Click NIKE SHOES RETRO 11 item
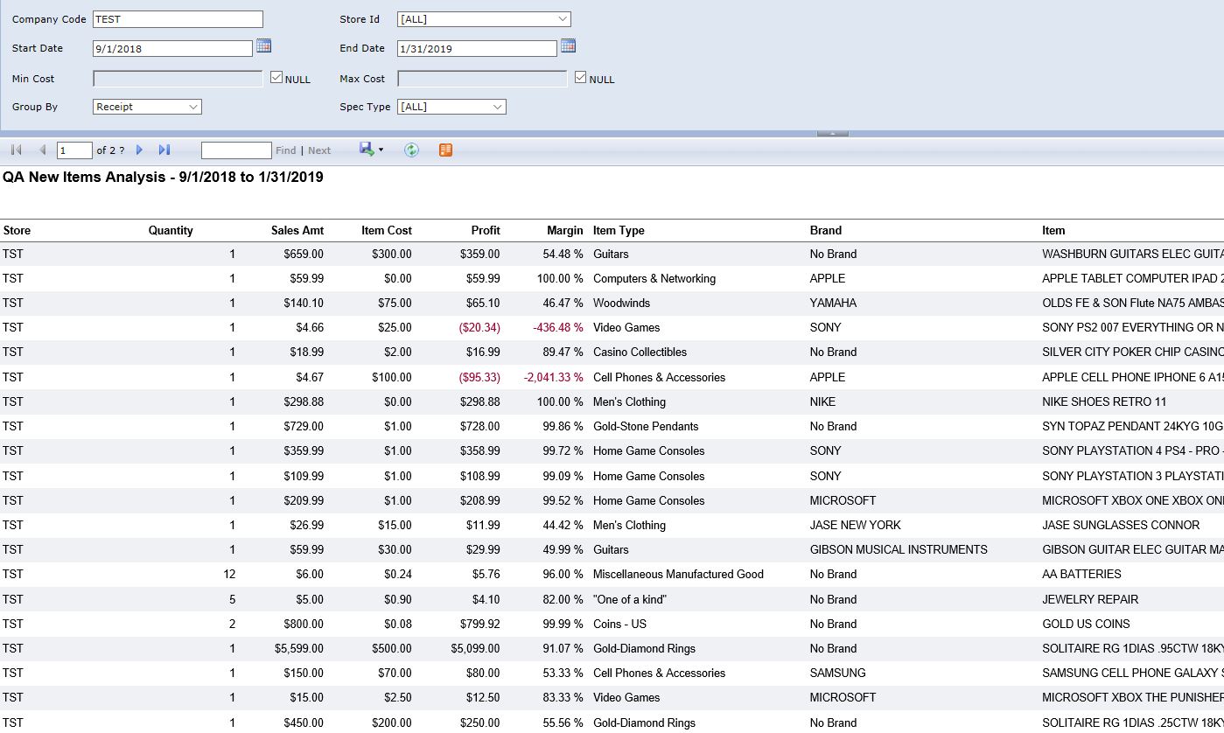This screenshot has height=733, width=1224. tap(1104, 402)
